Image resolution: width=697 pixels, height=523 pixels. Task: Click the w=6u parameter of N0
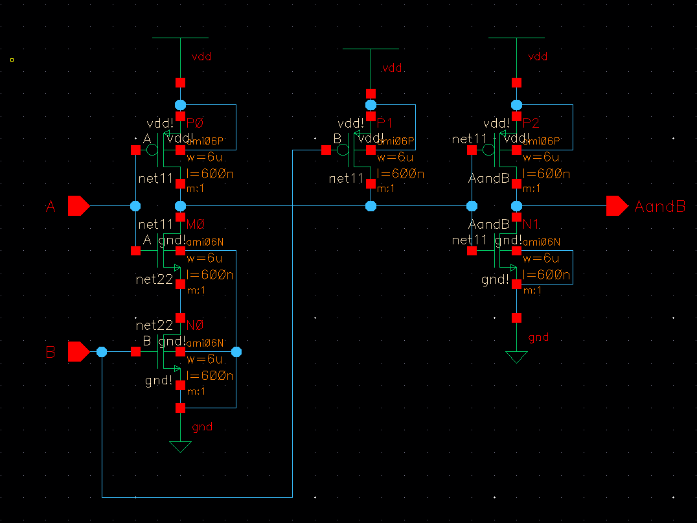[x=205, y=358]
